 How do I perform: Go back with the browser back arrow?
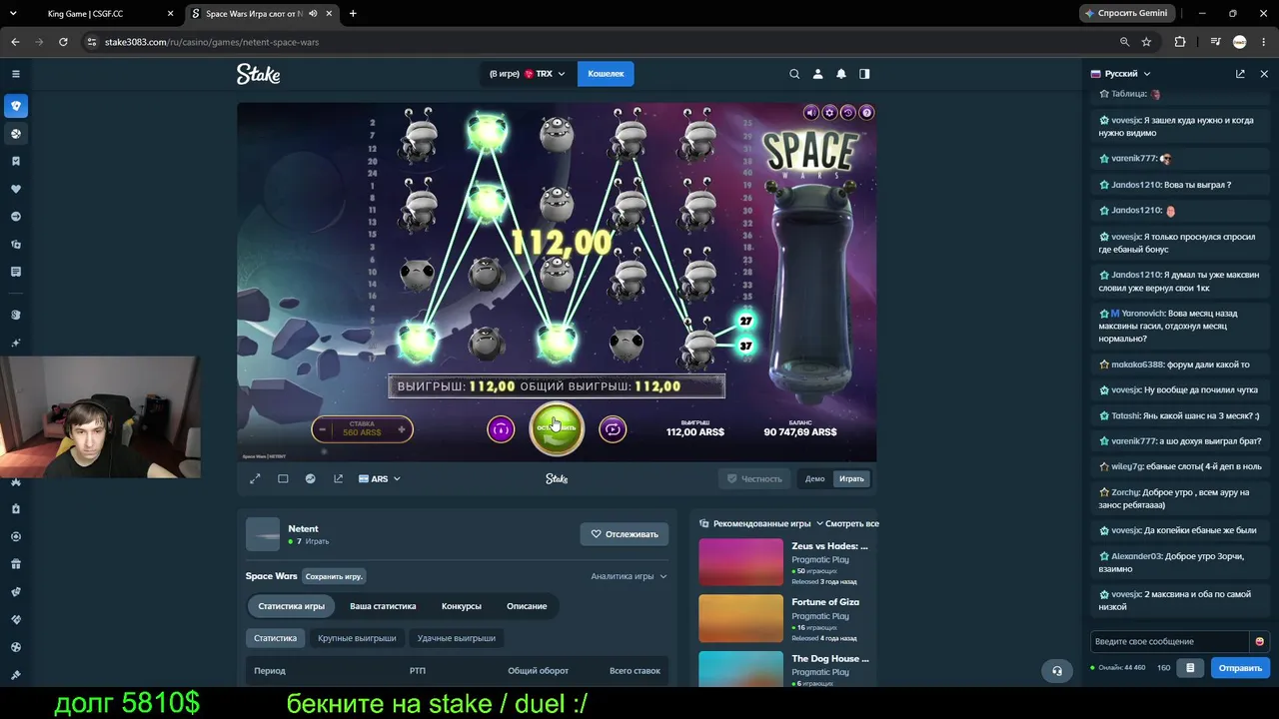[15, 42]
